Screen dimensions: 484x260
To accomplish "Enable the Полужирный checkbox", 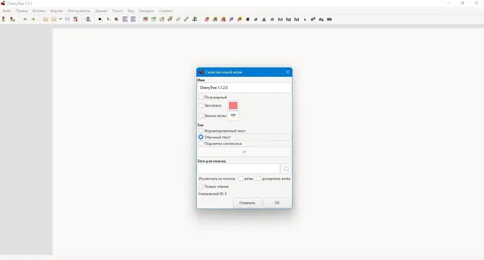I will tap(201, 97).
